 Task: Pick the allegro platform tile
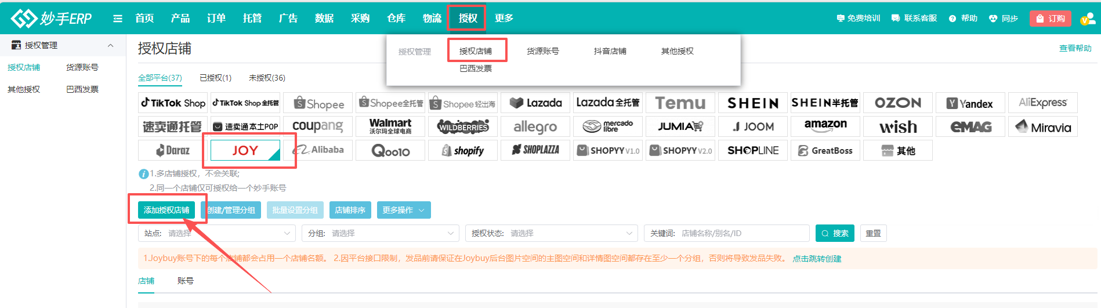tap(535, 126)
